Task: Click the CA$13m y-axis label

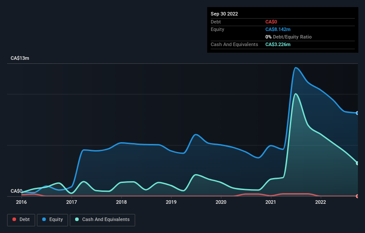Action: coord(20,58)
